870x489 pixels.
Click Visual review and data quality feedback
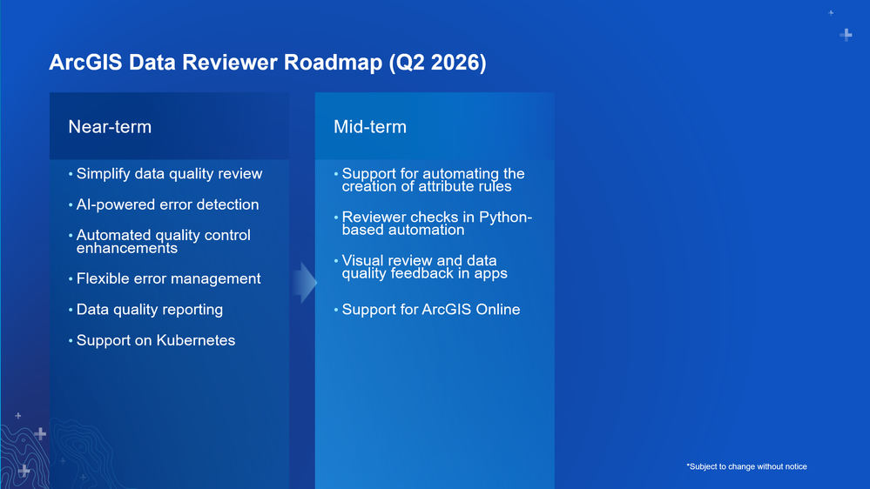(x=424, y=266)
